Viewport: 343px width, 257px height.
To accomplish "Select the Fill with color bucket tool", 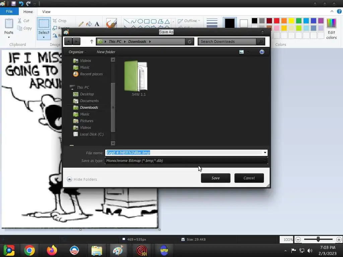I will (89, 24).
